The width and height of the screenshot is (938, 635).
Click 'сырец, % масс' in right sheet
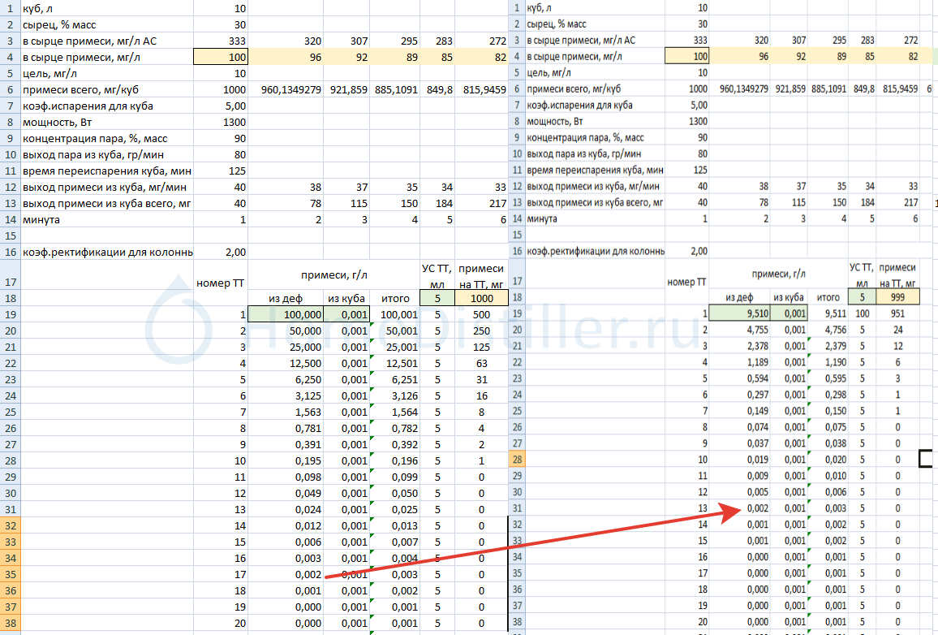[x=557, y=24]
